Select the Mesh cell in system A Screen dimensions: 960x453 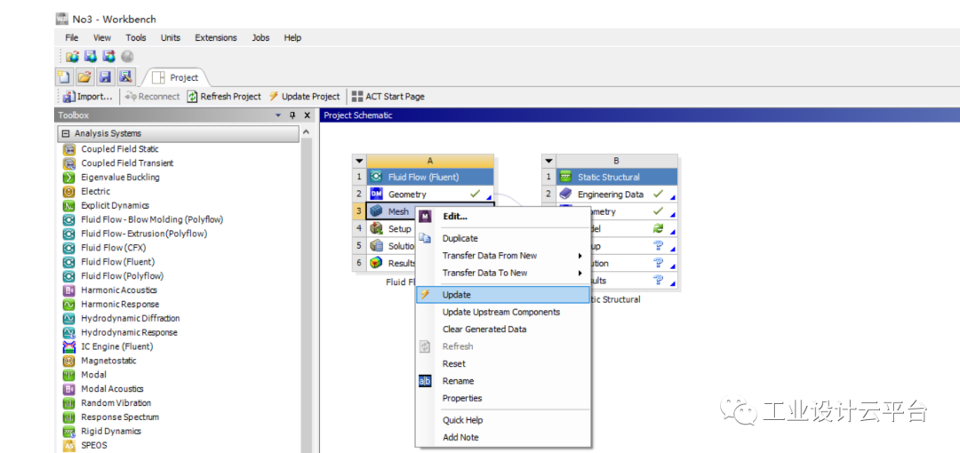pos(391,211)
